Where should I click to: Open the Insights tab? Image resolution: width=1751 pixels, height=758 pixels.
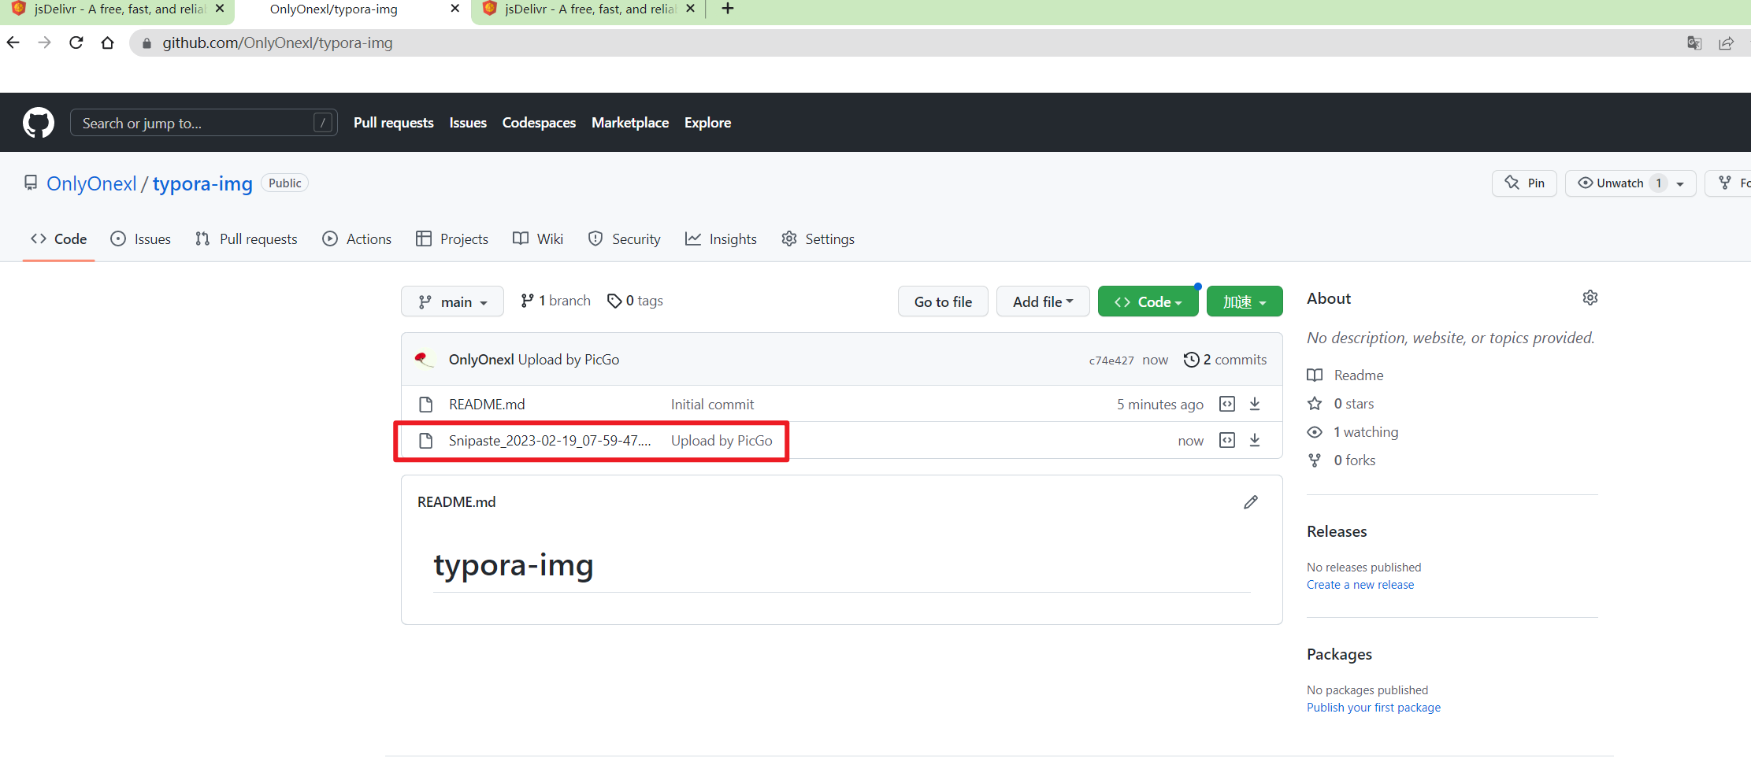click(721, 238)
